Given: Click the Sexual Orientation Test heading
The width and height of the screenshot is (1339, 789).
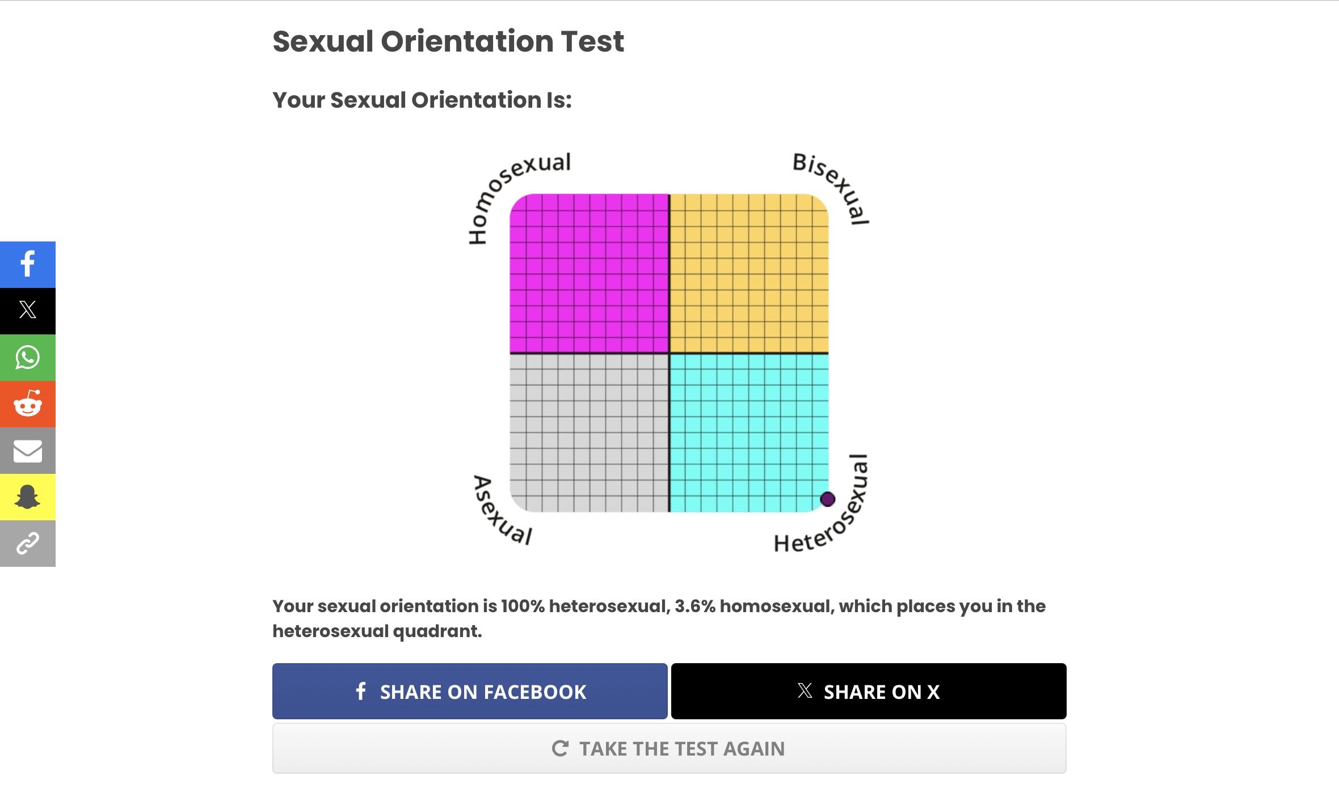Looking at the screenshot, I should (448, 41).
